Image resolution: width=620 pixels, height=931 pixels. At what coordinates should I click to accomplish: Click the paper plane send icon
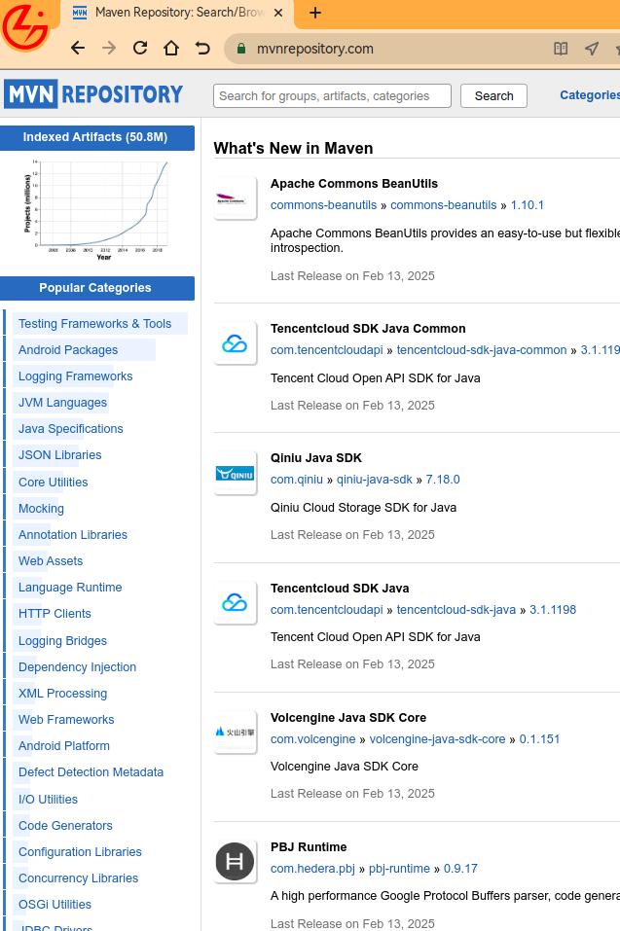pos(592,48)
